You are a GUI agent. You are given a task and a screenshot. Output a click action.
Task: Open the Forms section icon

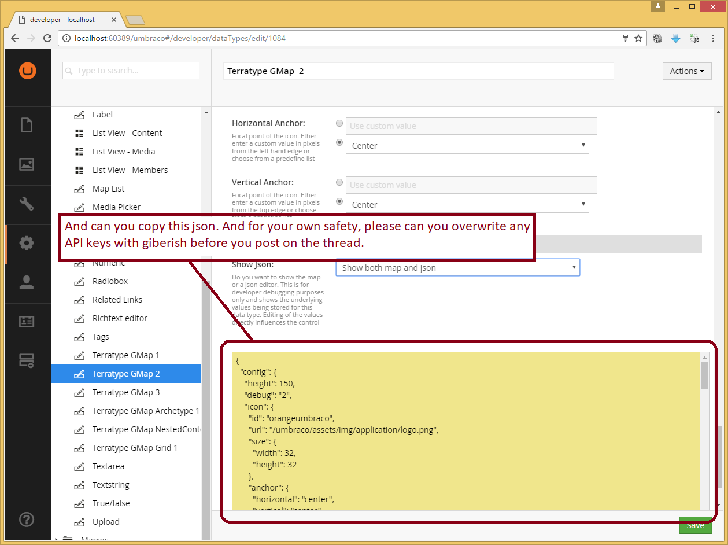[x=27, y=361]
